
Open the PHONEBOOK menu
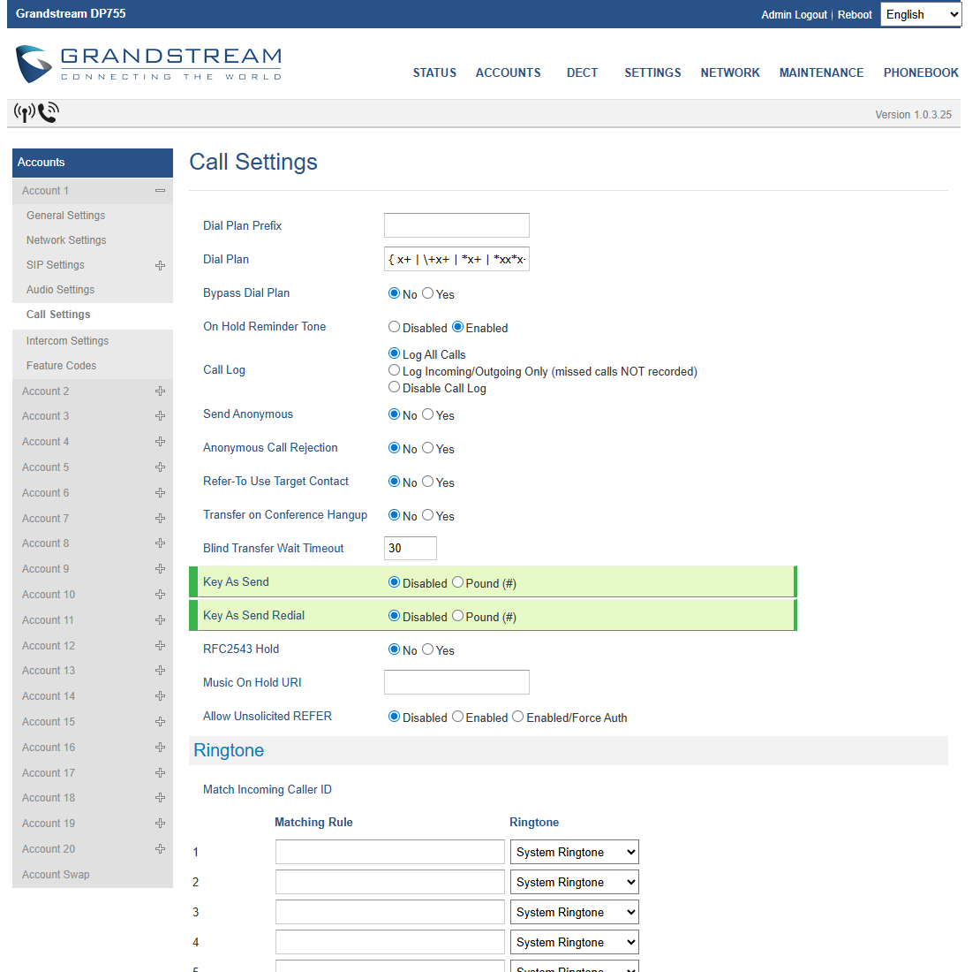click(921, 72)
